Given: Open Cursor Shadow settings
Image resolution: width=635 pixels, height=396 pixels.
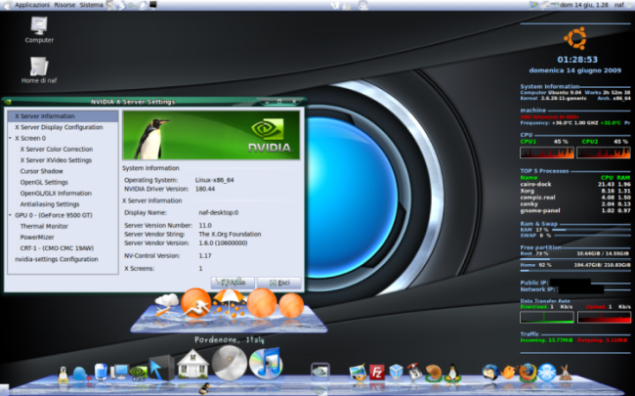Looking at the screenshot, I should (x=41, y=171).
